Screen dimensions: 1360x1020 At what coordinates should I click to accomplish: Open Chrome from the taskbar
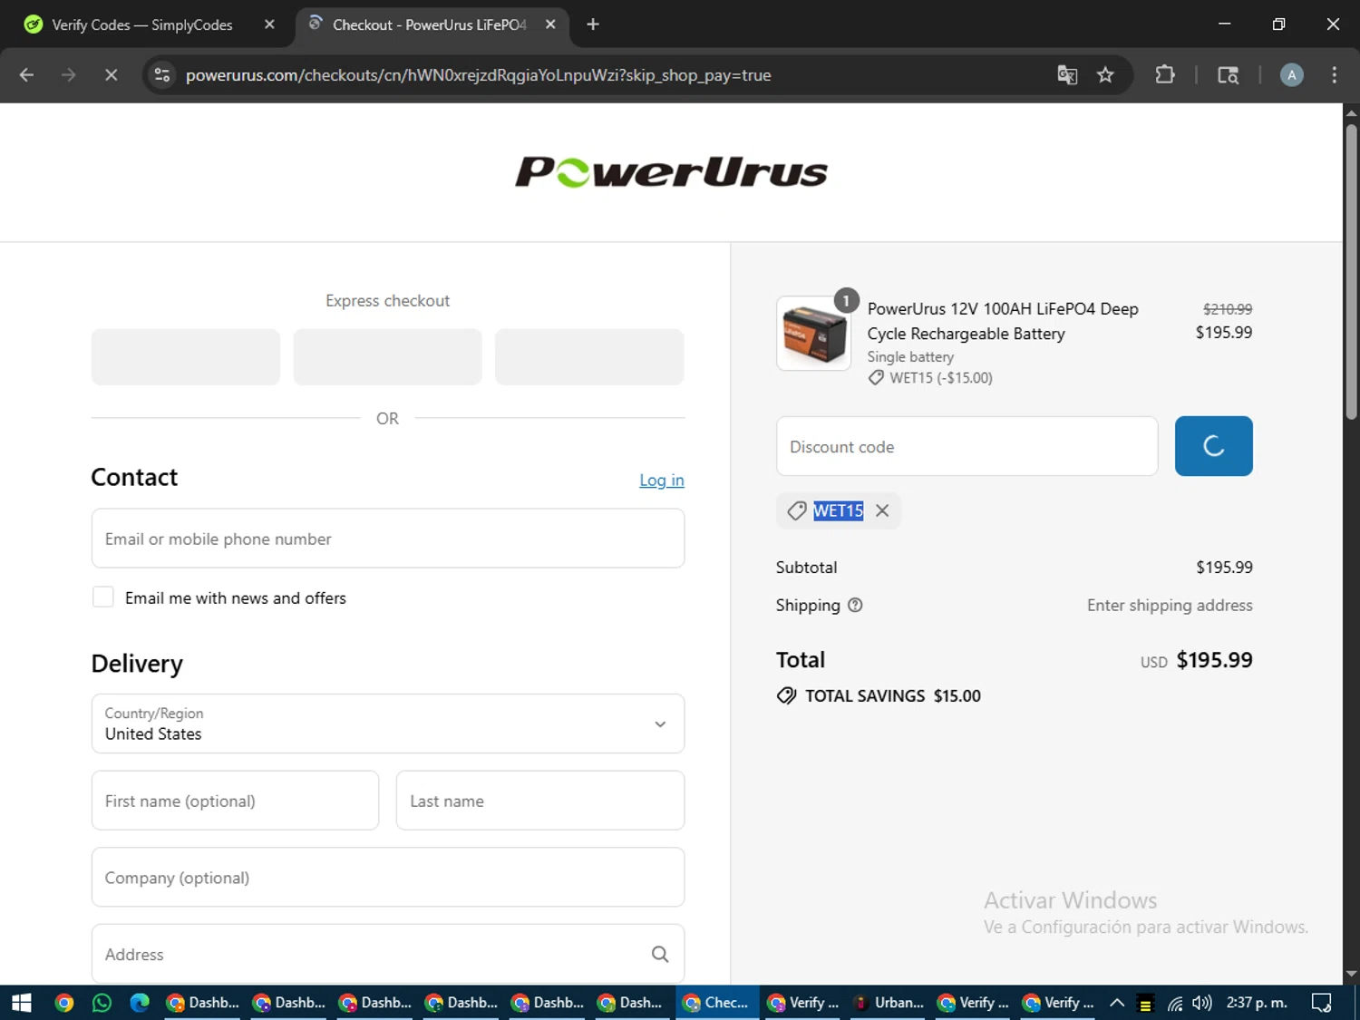click(x=63, y=1003)
